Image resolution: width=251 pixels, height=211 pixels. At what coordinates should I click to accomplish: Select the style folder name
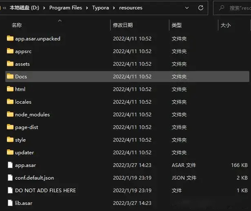[20, 140]
